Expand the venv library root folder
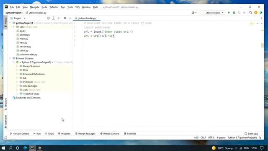This screenshot has height=151, width=268. (x=13, y=27)
